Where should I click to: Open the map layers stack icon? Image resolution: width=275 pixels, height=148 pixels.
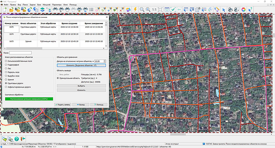[x=42, y=10]
